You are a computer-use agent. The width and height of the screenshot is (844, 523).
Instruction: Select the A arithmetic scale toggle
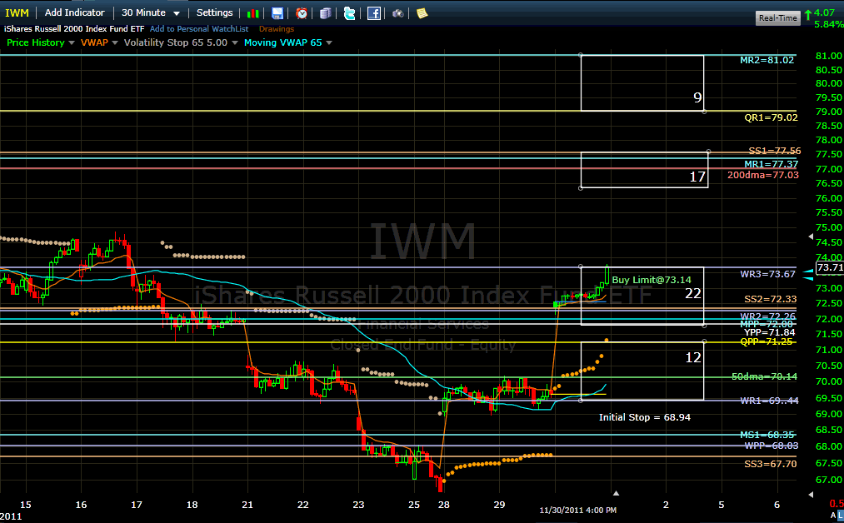833,516
